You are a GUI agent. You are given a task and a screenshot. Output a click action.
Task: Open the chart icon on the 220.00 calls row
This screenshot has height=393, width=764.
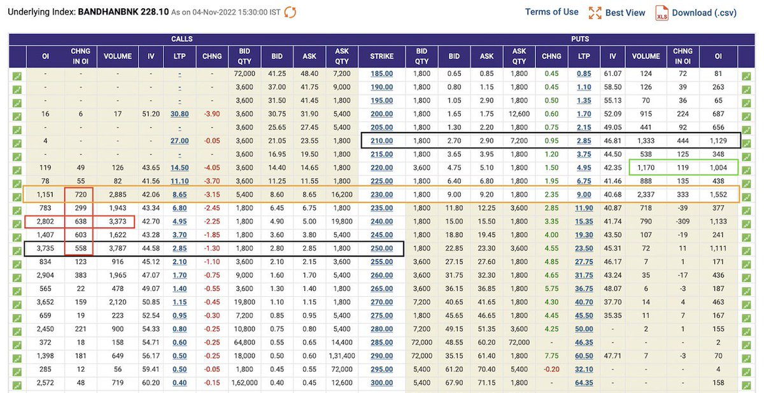pos(17,167)
